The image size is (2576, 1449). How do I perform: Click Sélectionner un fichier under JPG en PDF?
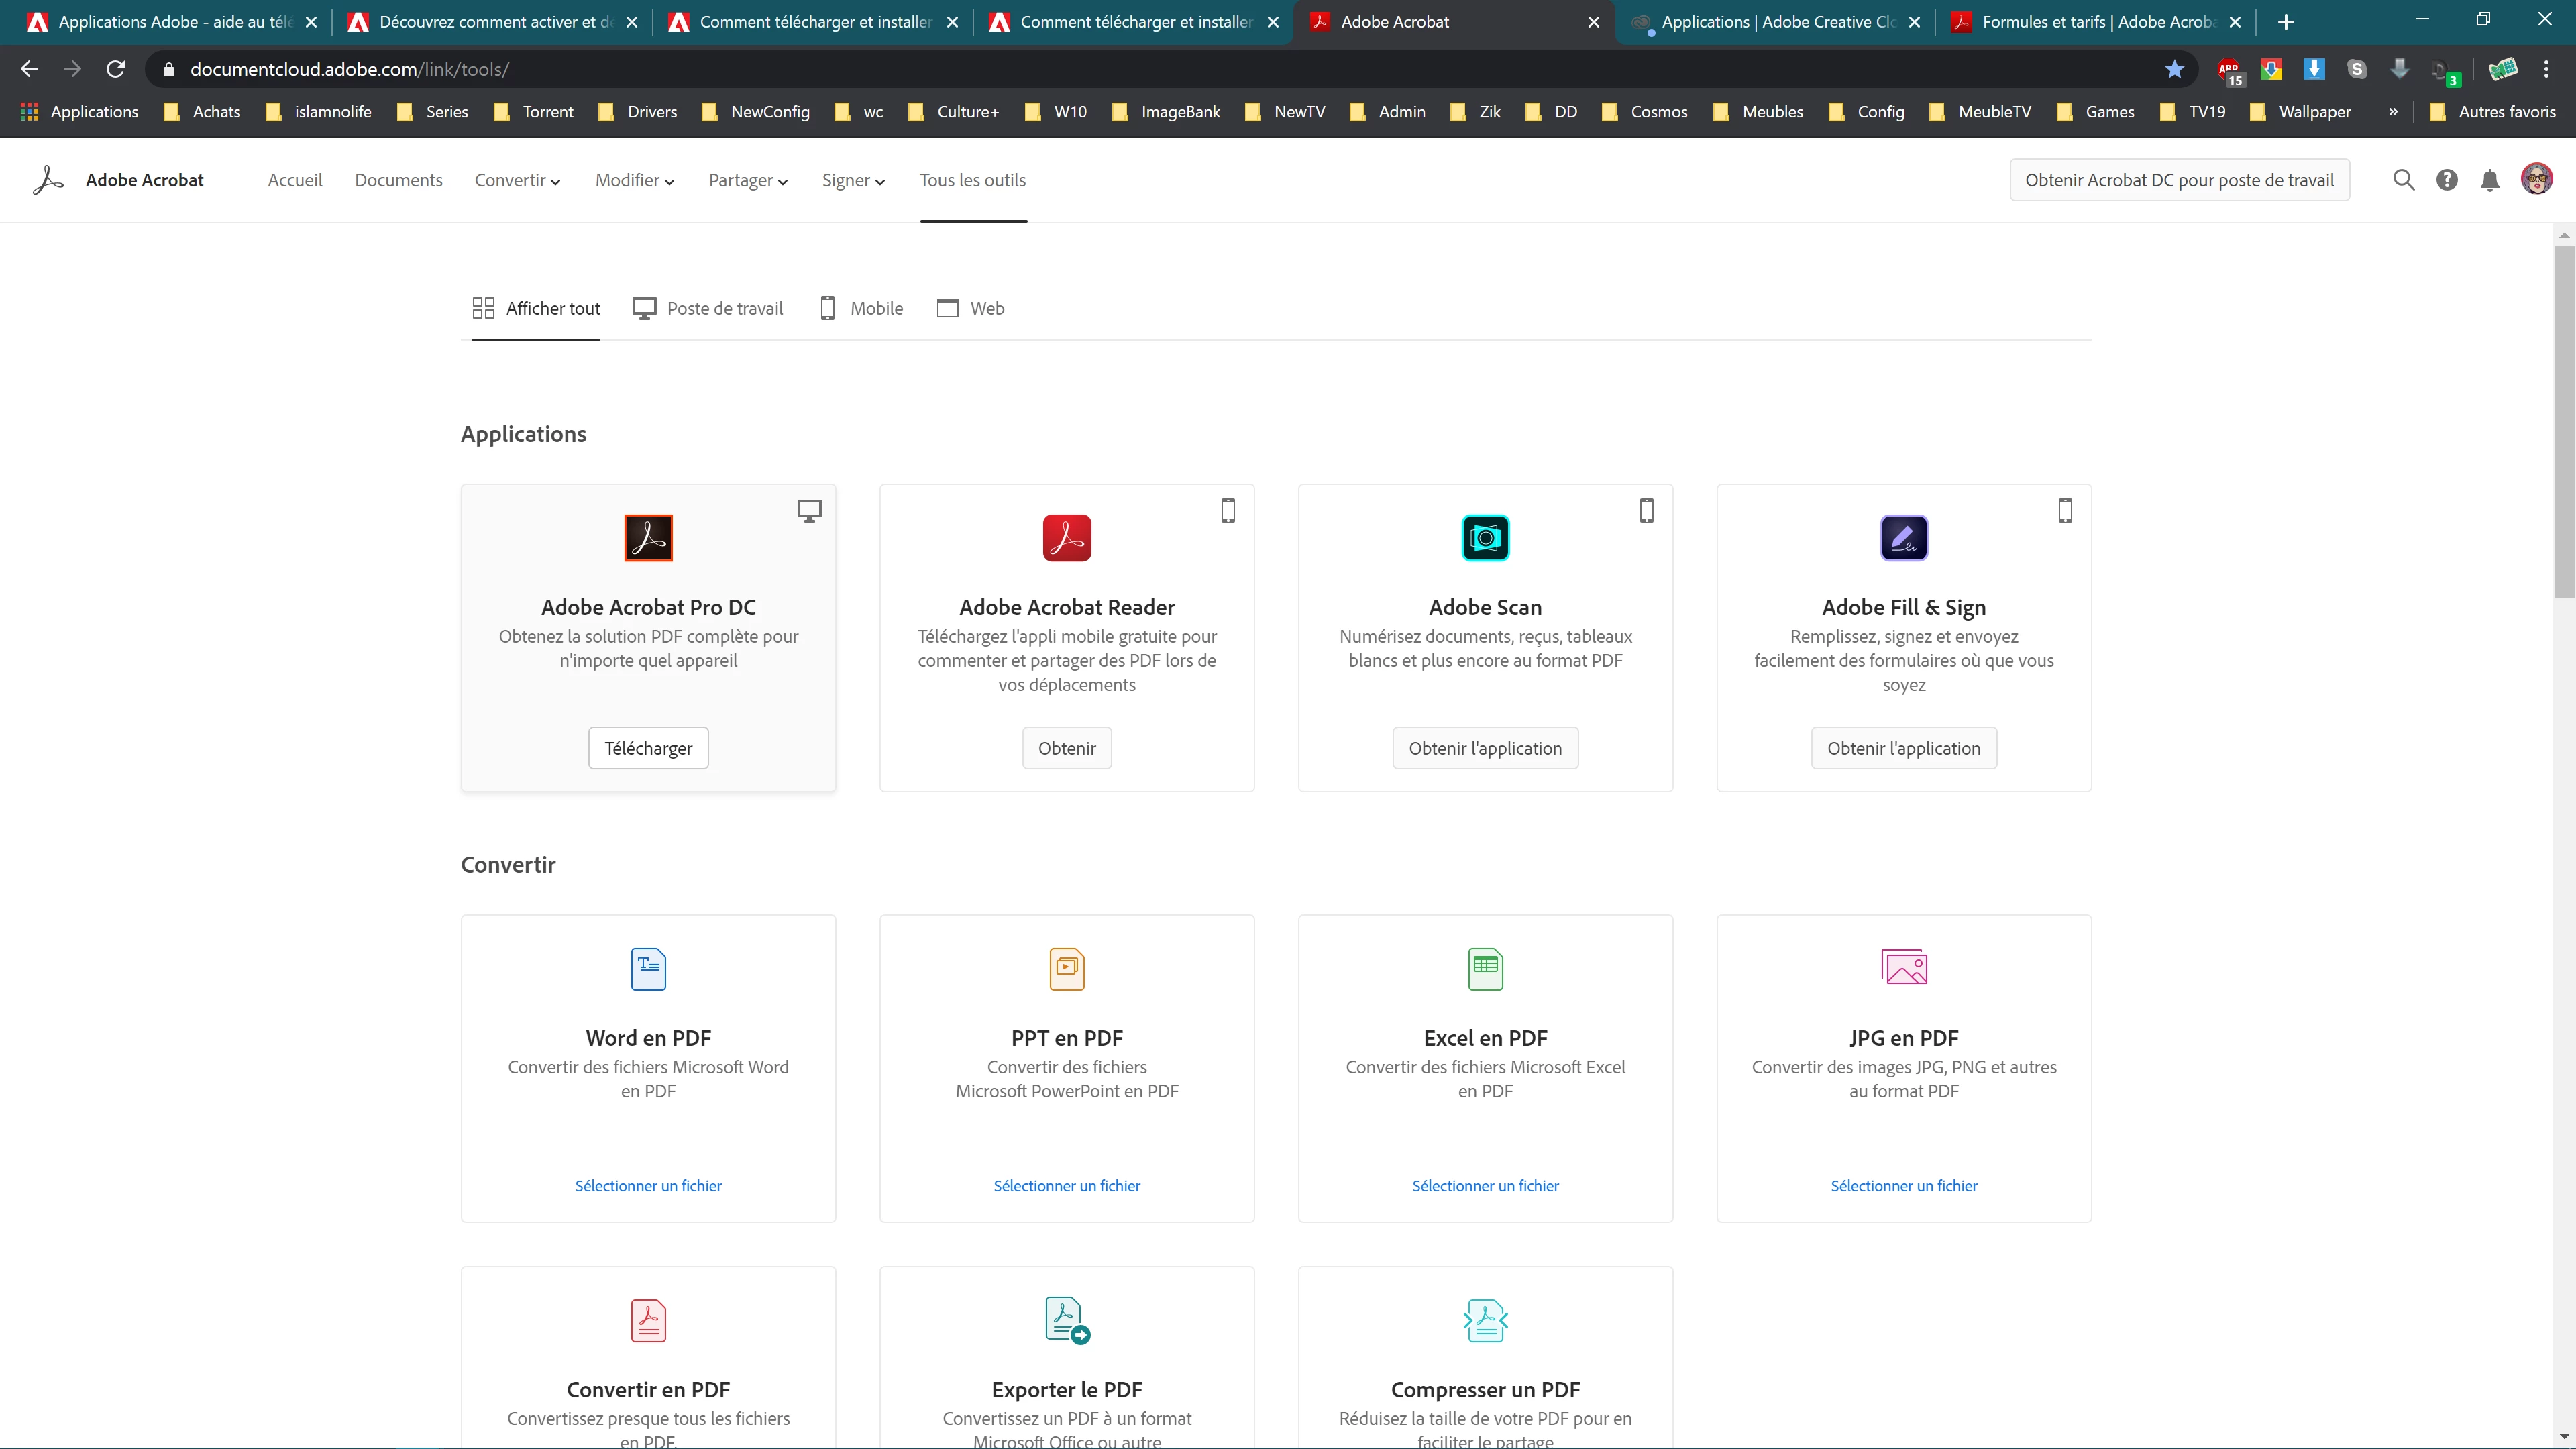point(1903,1186)
